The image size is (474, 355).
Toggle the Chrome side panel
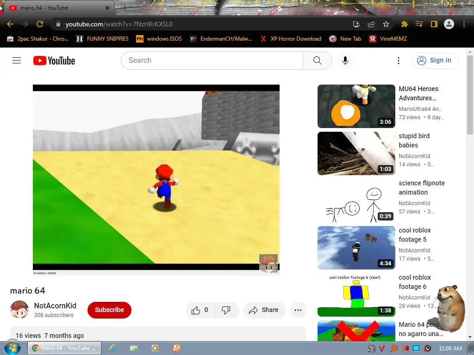pyautogui.click(x=434, y=24)
